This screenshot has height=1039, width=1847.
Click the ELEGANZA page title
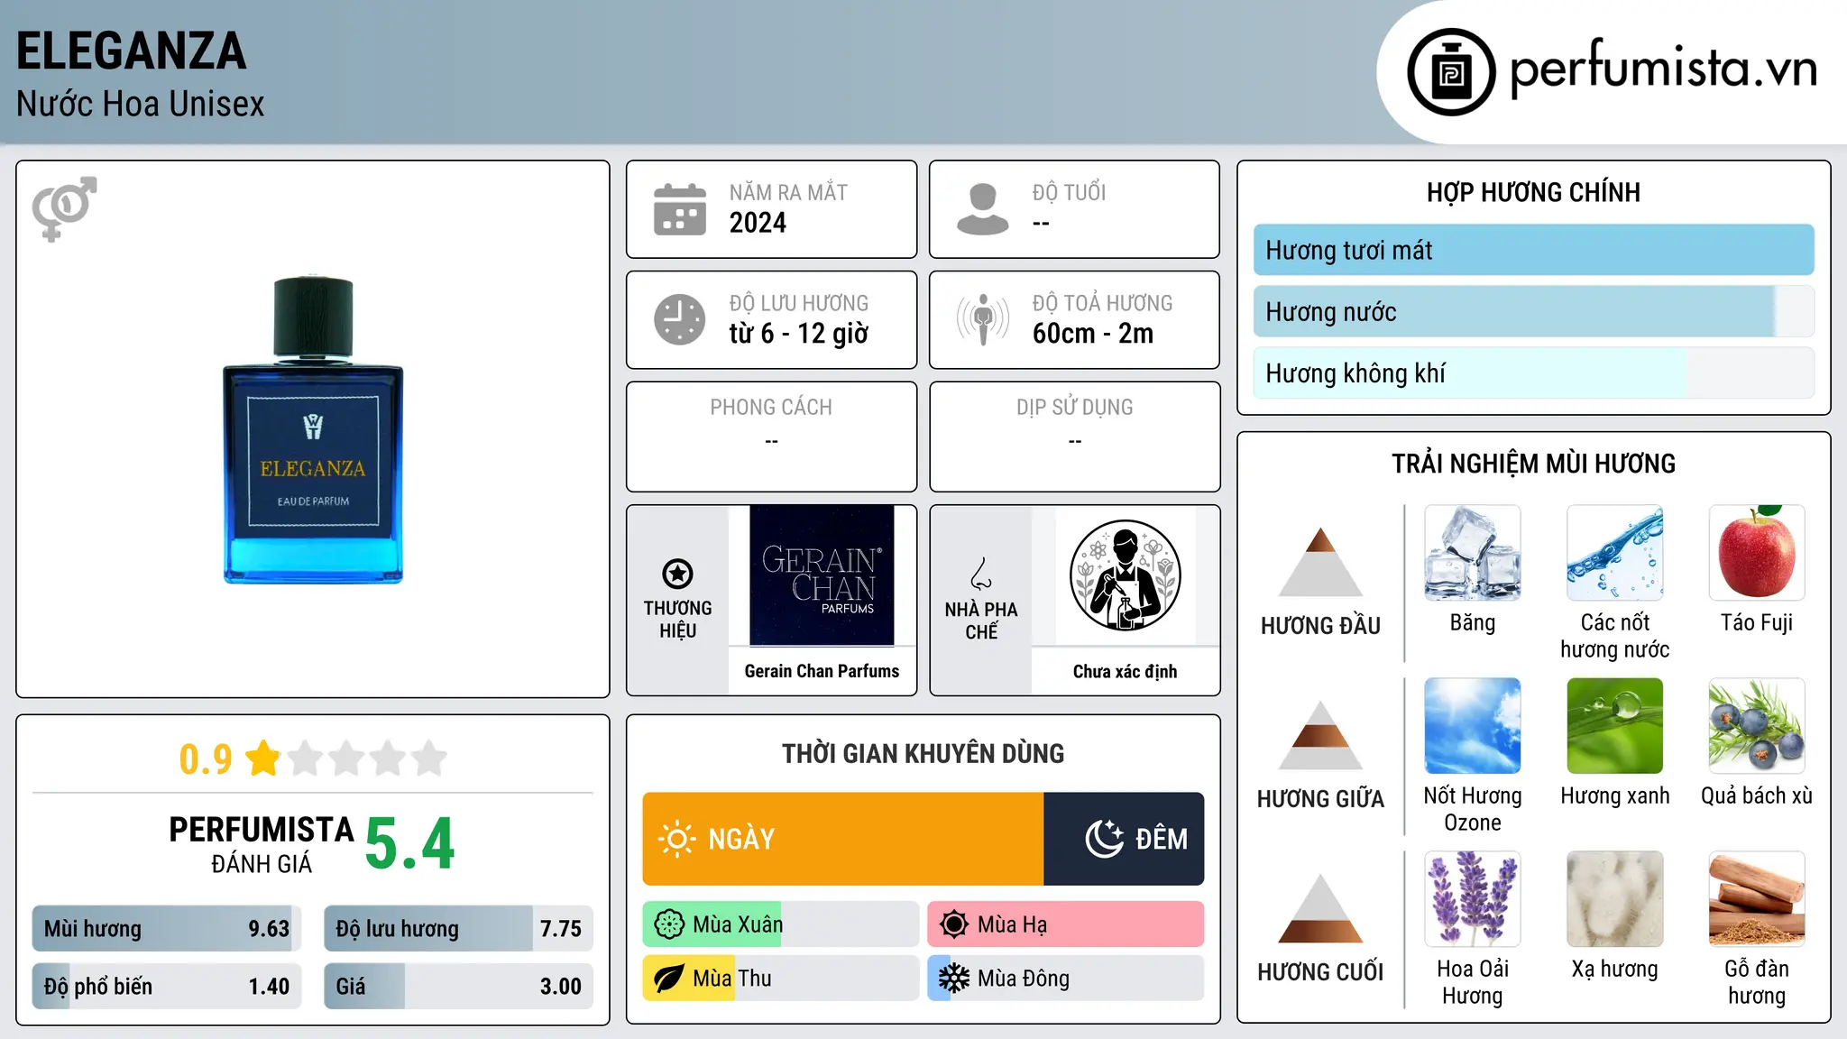pyautogui.click(x=132, y=51)
